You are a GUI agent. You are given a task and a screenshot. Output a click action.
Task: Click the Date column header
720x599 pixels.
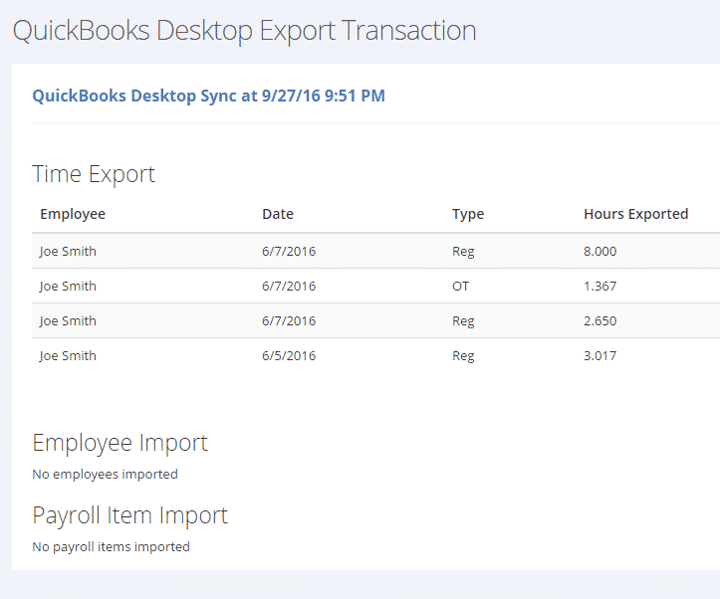[x=278, y=214]
